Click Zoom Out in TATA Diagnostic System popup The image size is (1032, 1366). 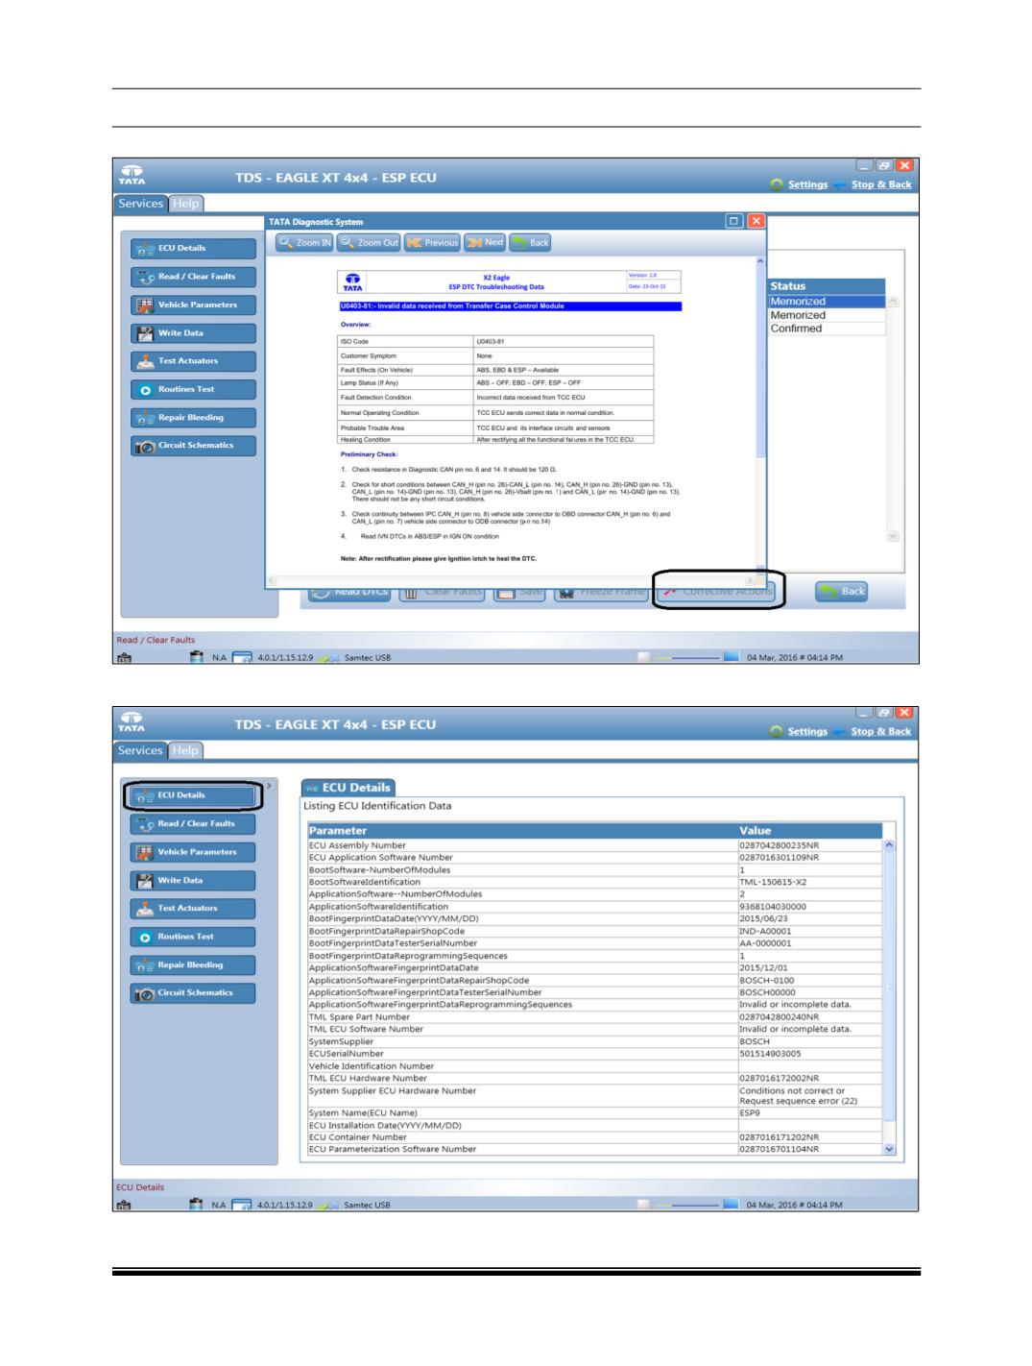point(369,243)
